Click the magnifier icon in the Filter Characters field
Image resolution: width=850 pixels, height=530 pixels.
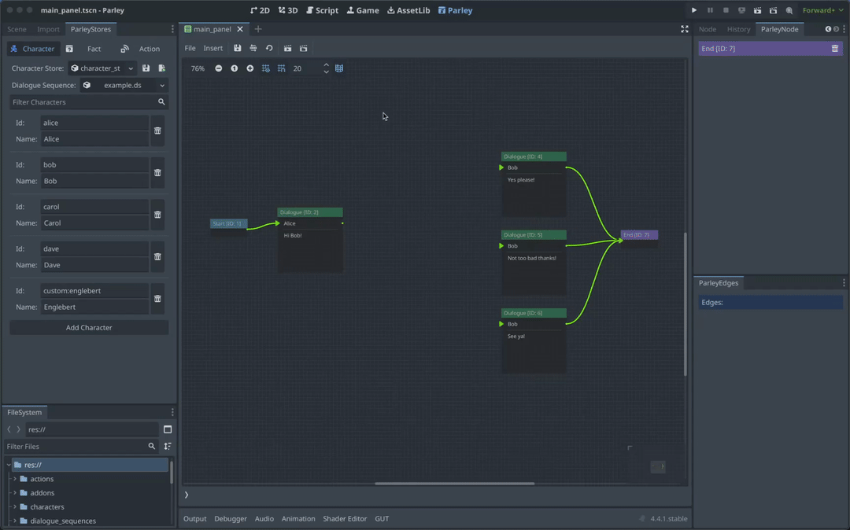(x=161, y=101)
